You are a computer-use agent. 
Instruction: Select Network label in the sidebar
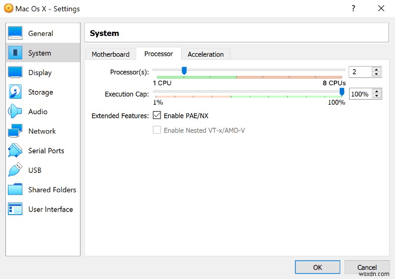point(42,131)
